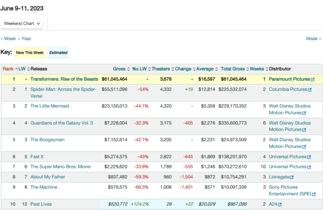323x210 pixels.
Task: Select the $570,272,610 total gross value
Action: pyautogui.click(x=232, y=167)
